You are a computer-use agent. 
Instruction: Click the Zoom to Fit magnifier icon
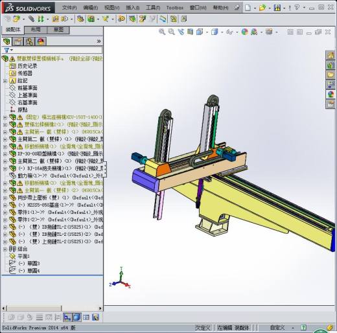(162, 32)
